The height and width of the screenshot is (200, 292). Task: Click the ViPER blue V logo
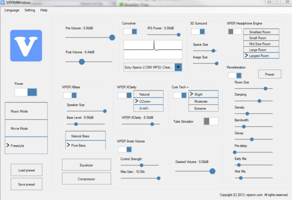pos(26,45)
